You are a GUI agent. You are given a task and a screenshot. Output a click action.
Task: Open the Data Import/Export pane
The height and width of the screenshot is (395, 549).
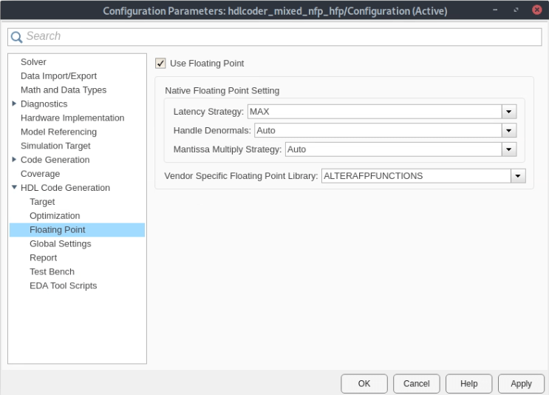(58, 76)
